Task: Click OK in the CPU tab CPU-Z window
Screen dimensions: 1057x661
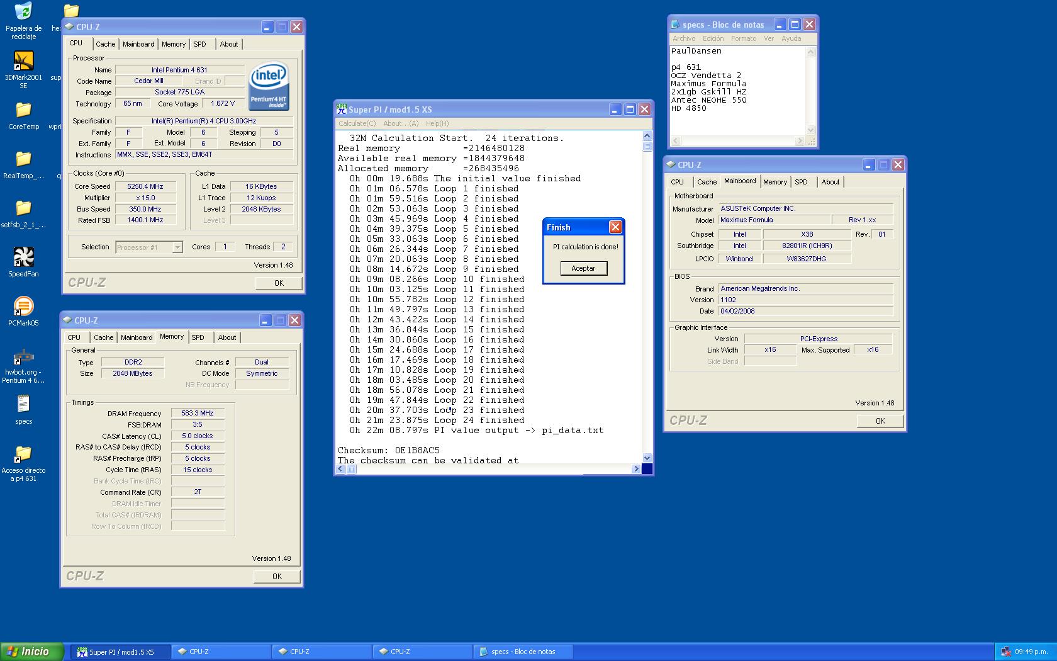Action: (x=279, y=283)
